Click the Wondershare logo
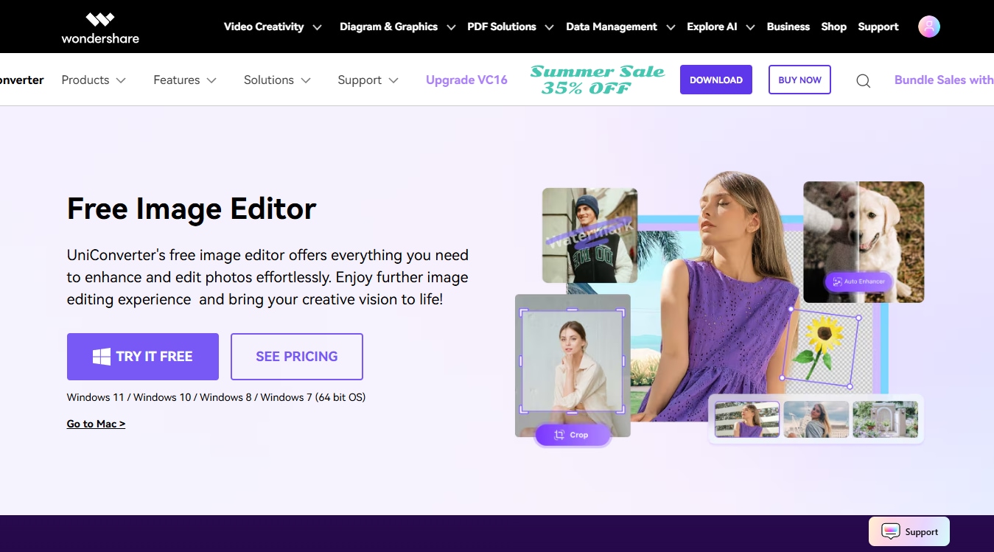 100,27
